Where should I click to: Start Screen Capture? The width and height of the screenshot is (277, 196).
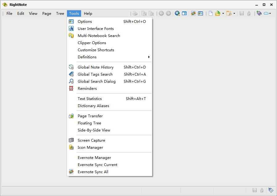click(x=110, y=140)
